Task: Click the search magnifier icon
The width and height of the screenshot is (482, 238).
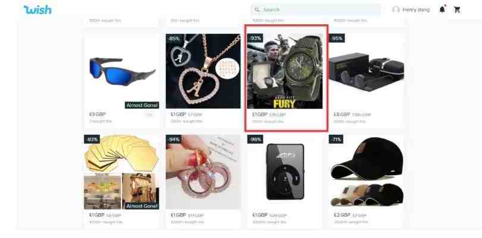Action: pyautogui.click(x=256, y=10)
